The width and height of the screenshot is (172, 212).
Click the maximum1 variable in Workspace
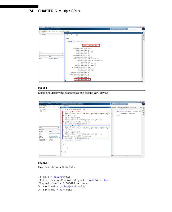[x=43, y=139]
